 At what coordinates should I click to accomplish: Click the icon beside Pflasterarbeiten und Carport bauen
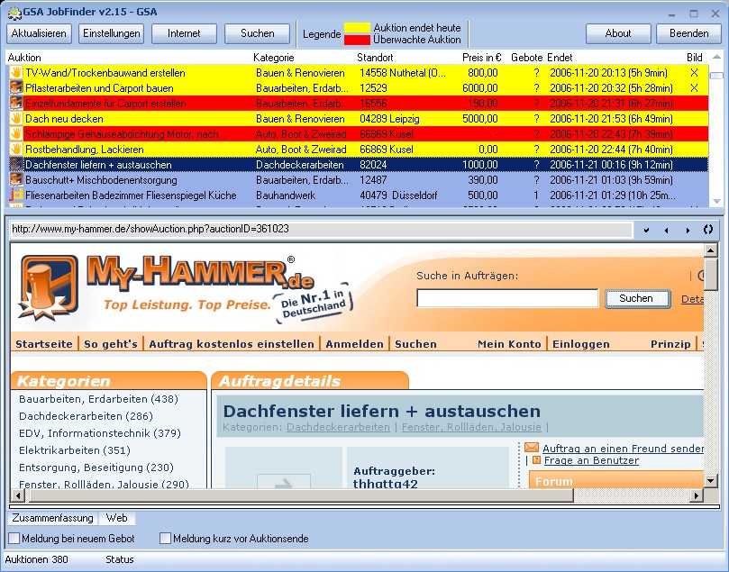pyautogui.click(x=16, y=87)
